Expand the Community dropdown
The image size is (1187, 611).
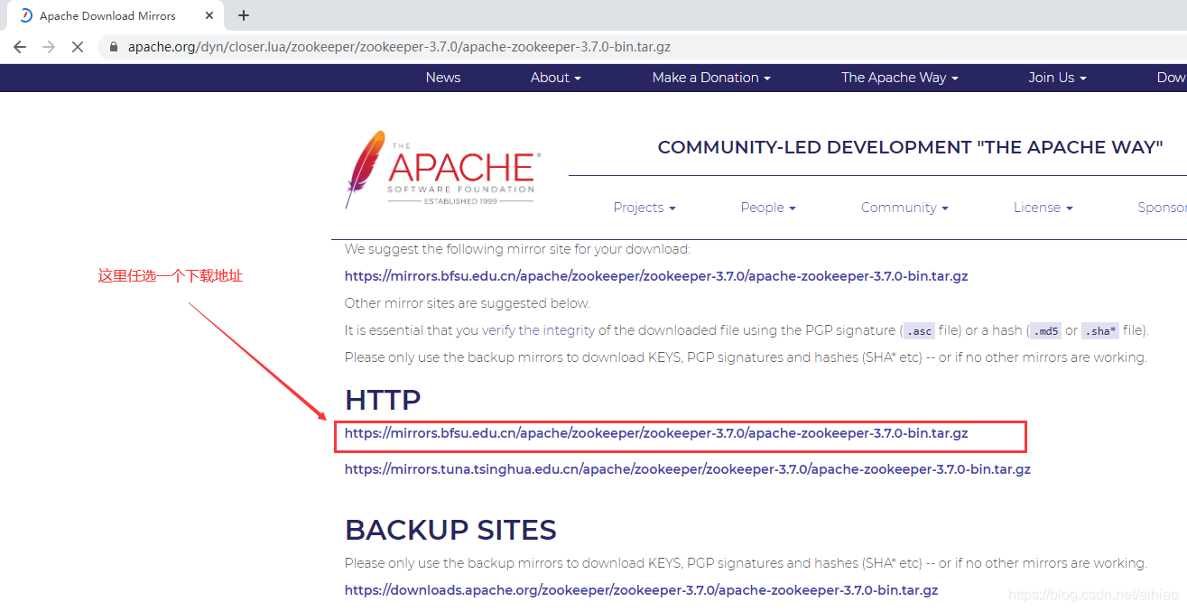(x=904, y=208)
